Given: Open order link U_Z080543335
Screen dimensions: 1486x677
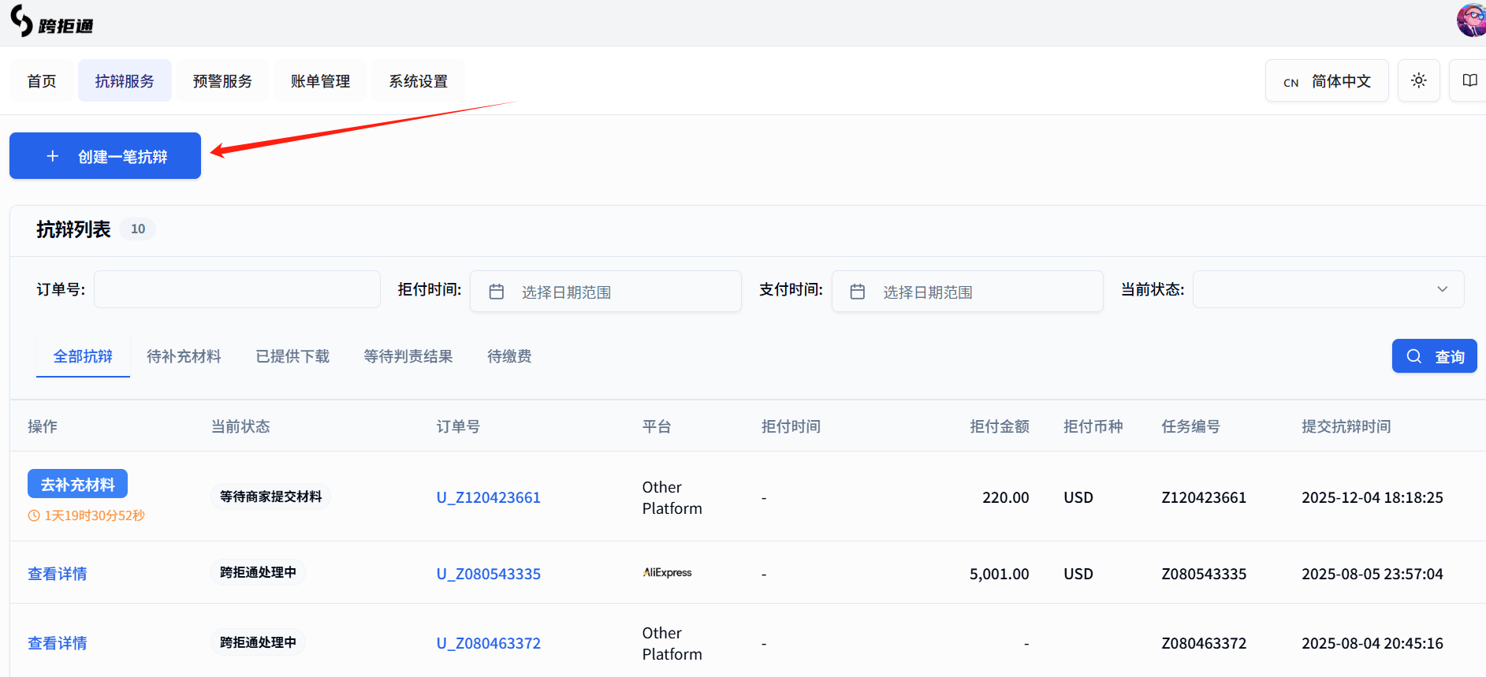Looking at the screenshot, I should [x=489, y=574].
